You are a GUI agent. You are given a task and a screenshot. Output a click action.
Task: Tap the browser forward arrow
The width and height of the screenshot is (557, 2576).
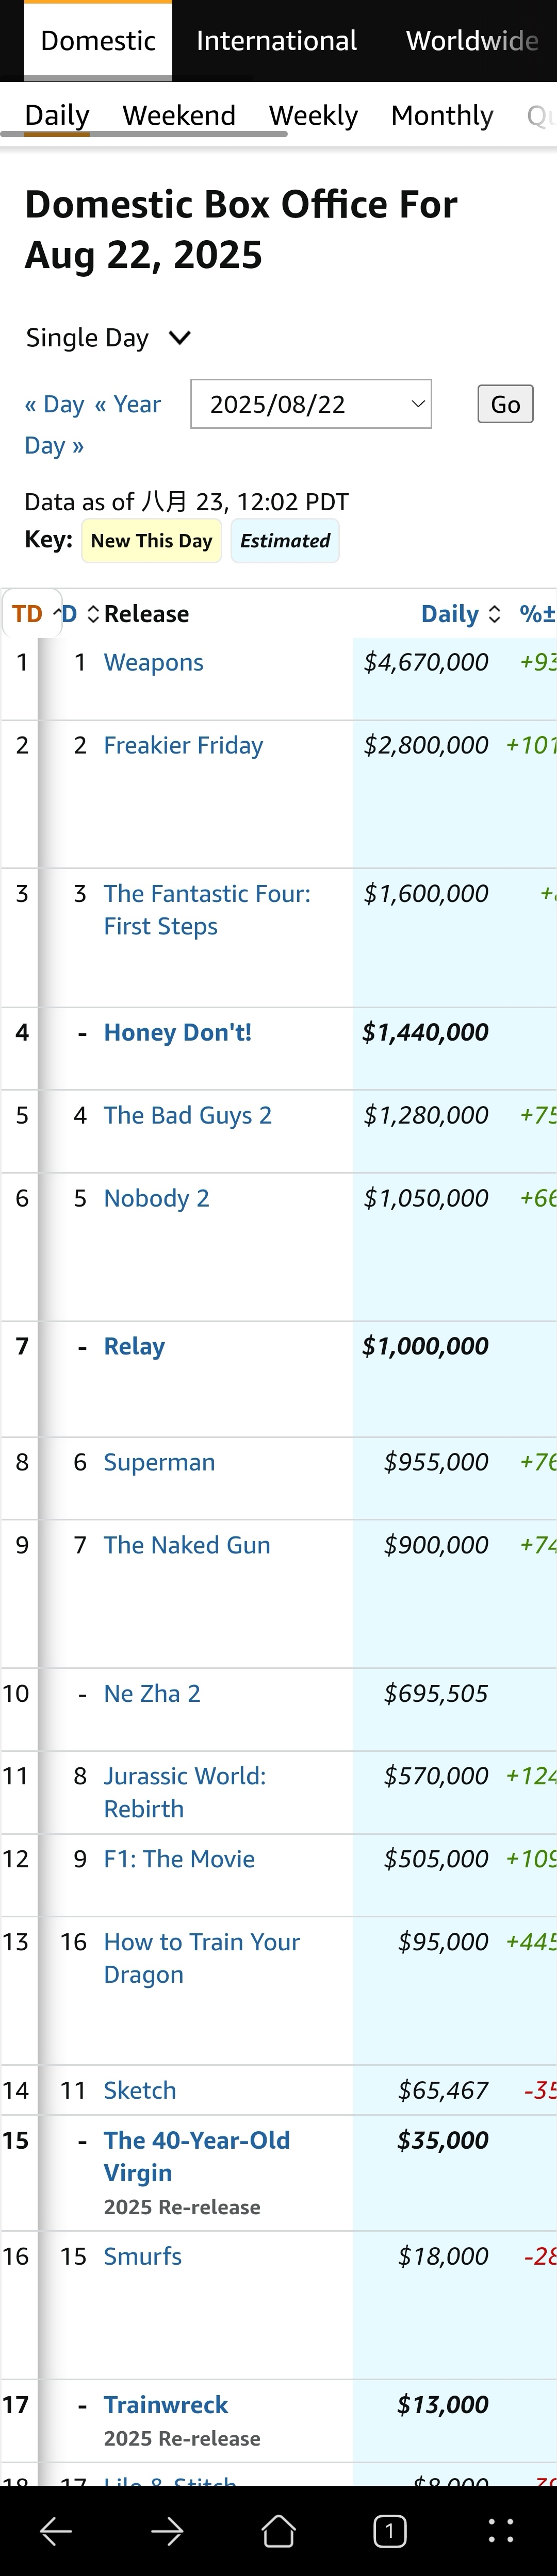point(167,2531)
